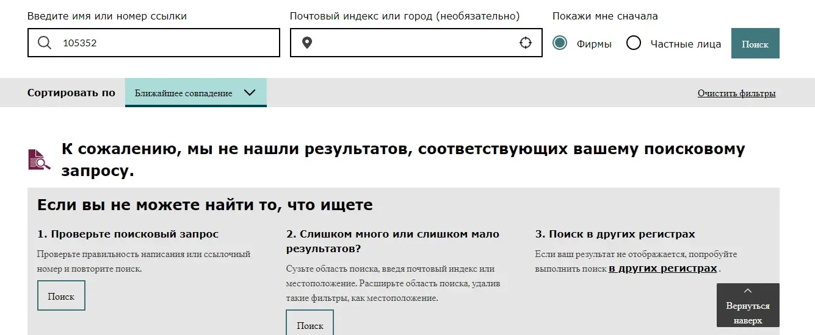Open the Ближайшее совпадение sort dropdown
Screen dimensions: 815x335
[x=196, y=93]
